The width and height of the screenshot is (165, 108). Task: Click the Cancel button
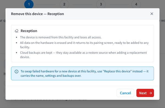[125, 93]
